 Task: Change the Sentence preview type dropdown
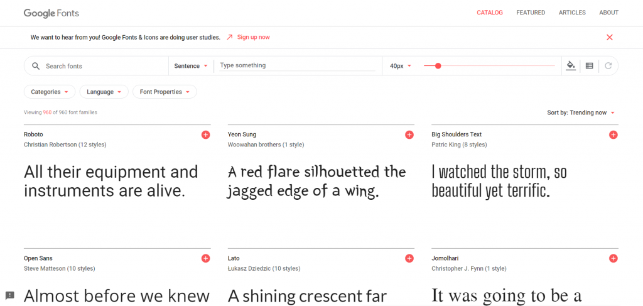[x=191, y=66]
